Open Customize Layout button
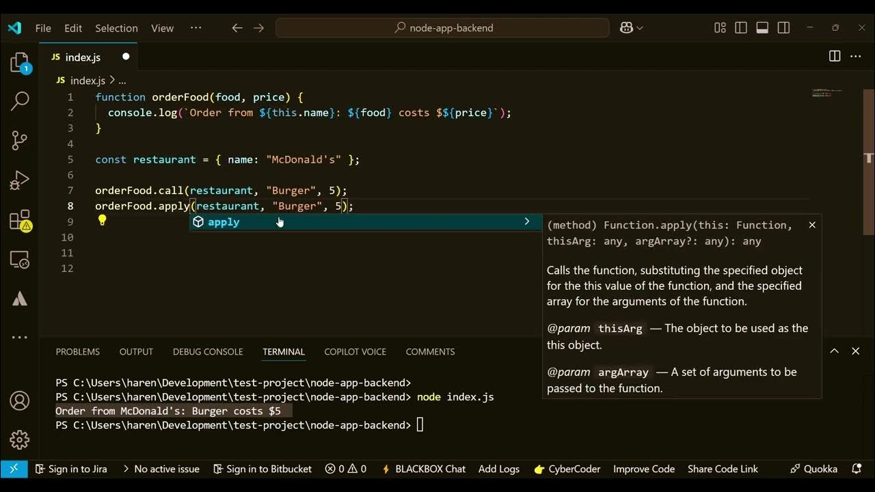 click(x=720, y=28)
